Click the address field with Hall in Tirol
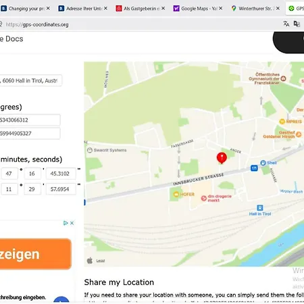Screen dimensions: 304x304 [30, 80]
